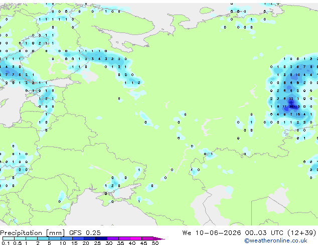Select the 45–50 mm legend swatch
The width and height of the screenshot is (318, 245).
[147, 238]
